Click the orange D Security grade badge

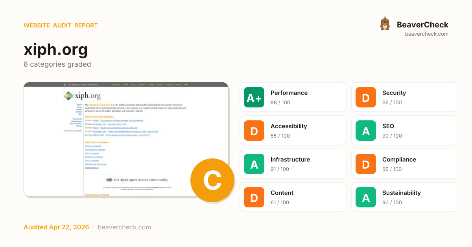pos(366,97)
